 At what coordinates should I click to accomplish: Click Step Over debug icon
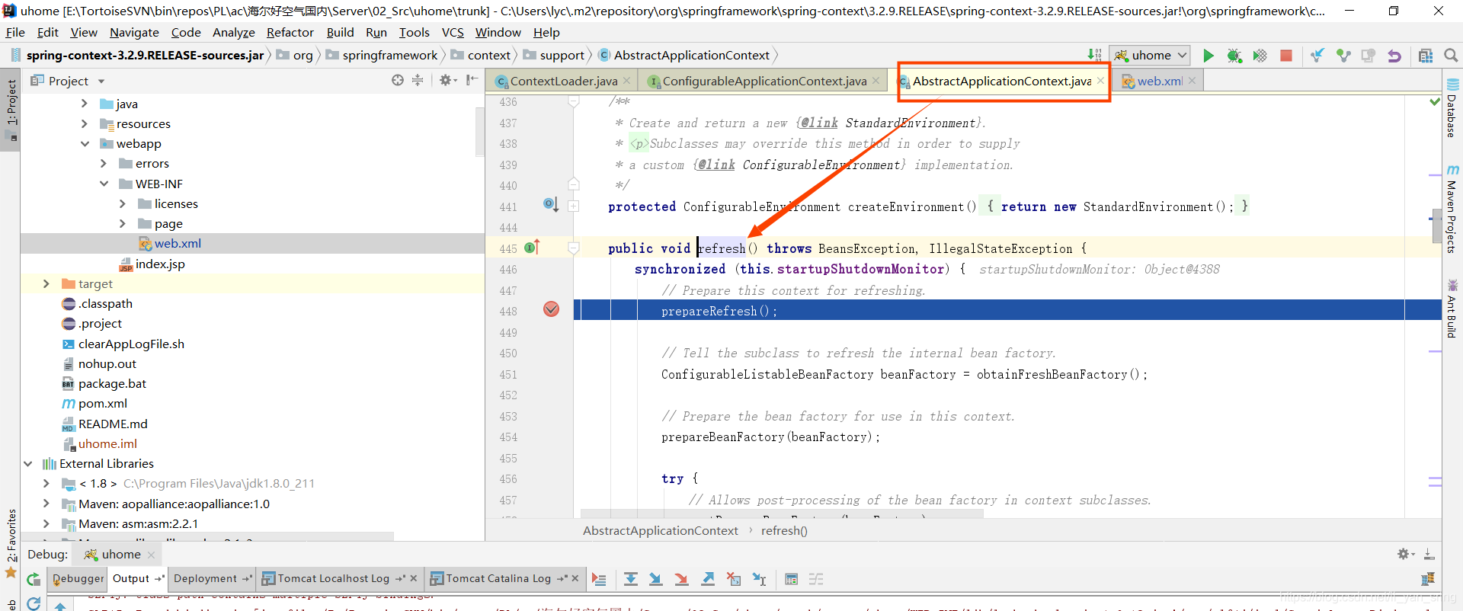click(x=631, y=579)
